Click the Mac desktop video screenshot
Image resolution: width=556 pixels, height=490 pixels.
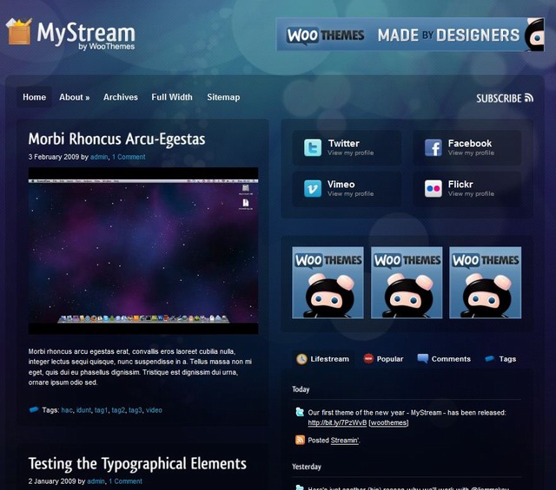pyautogui.click(x=143, y=251)
